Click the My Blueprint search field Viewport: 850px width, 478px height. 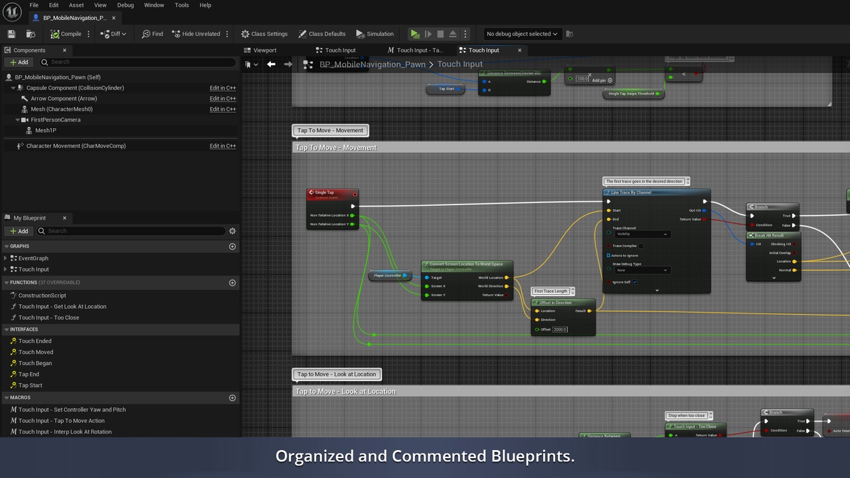pos(131,231)
